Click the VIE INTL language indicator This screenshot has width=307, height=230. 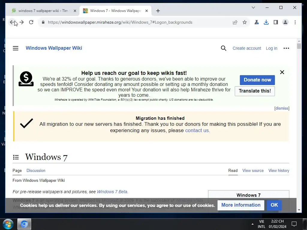[x=261, y=224]
